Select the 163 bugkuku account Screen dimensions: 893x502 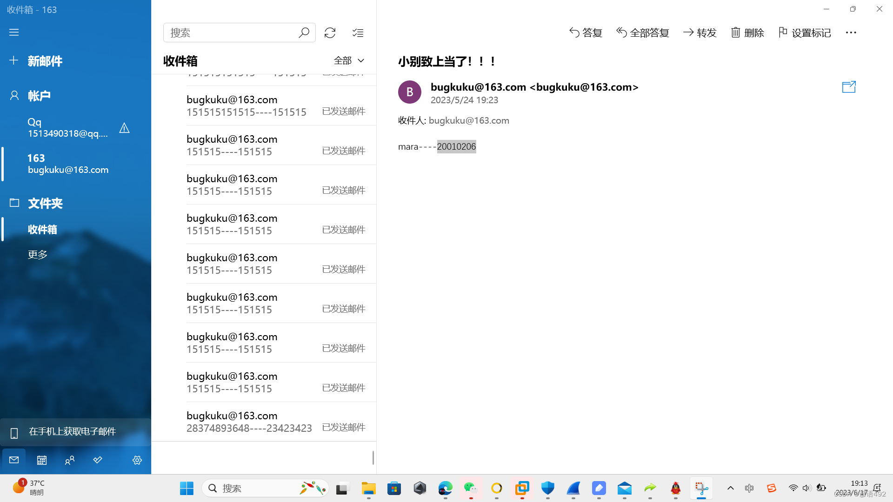tap(67, 164)
